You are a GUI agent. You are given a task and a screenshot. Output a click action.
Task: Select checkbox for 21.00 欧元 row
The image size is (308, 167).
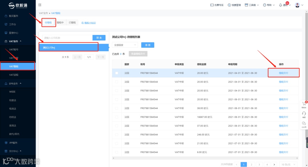pyautogui.click(x=117, y=144)
